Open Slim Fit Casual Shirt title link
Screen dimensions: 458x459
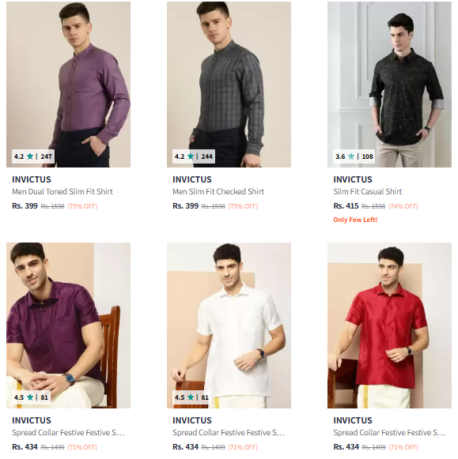pyautogui.click(x=368, y=191)
